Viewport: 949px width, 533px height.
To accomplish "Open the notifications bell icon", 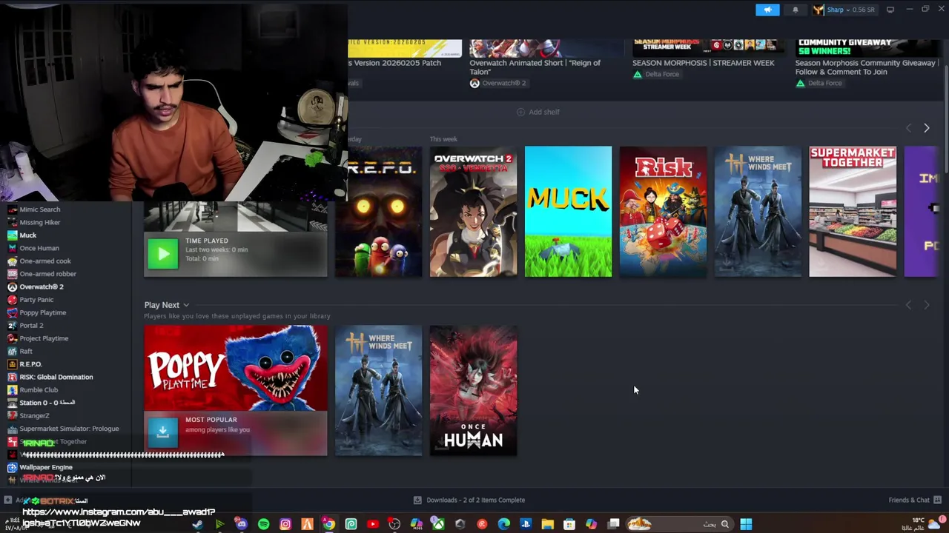I will 796,10.
